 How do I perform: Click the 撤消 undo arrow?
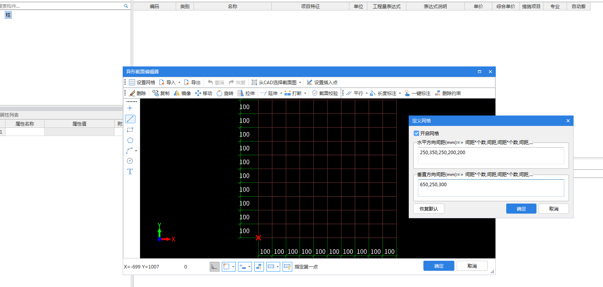[x=211, y=82]
